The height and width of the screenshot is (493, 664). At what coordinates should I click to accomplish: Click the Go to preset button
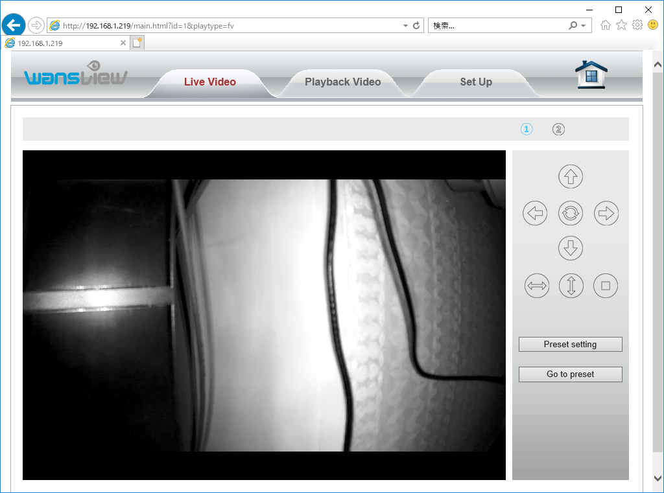click(x=571, y=374)
